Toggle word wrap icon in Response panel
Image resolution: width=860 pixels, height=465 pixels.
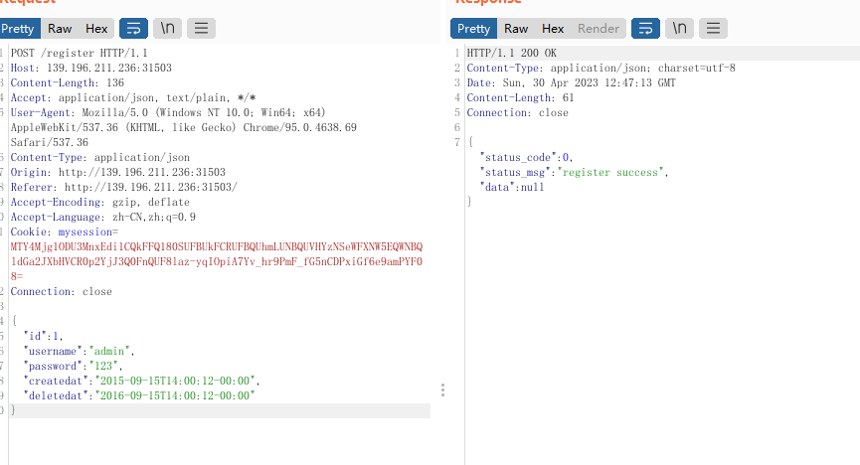645,29
